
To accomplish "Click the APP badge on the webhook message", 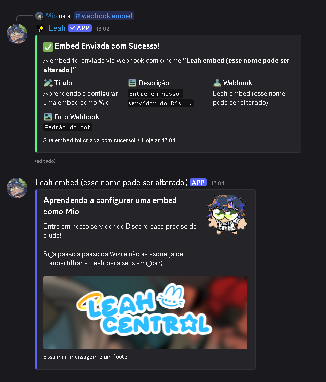I will 198,182.
